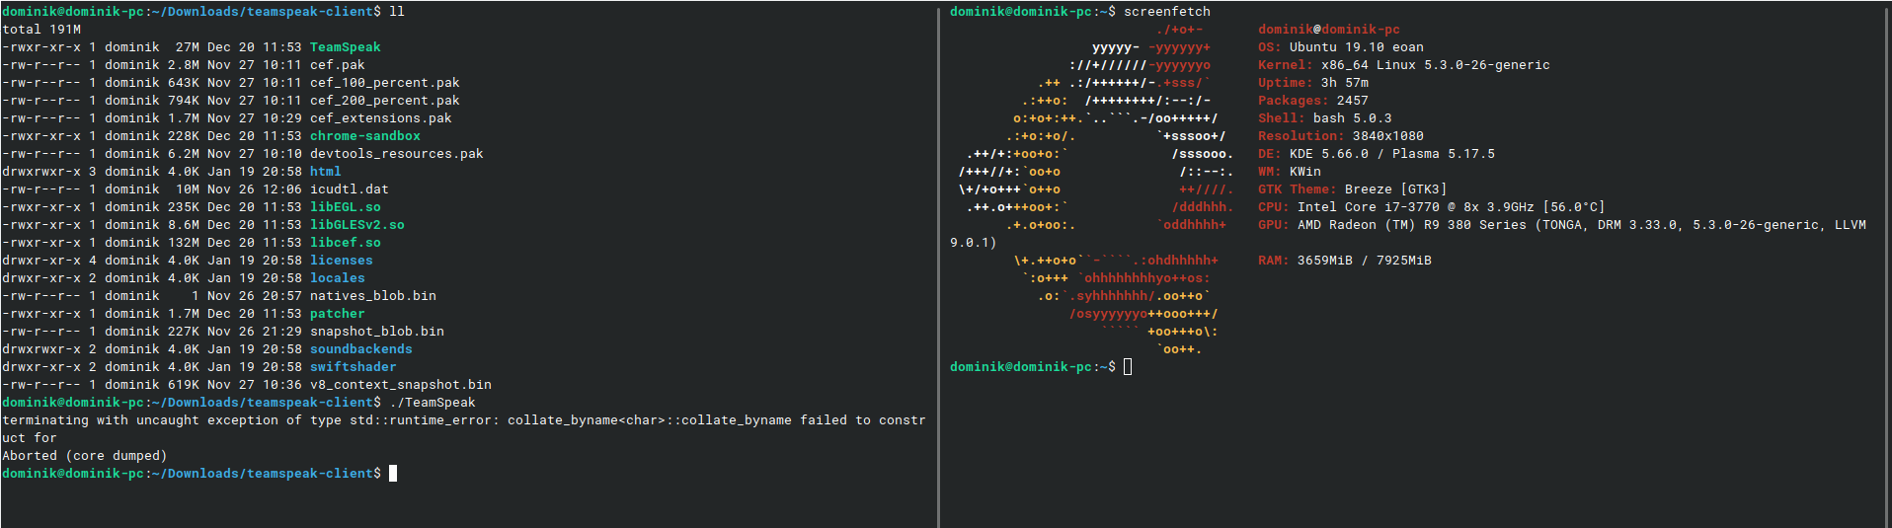Image resolution: width=1892 pixels, height=528 pixels.
Task: Click the divider between terminal panes
Action: (x=938, y=264)
